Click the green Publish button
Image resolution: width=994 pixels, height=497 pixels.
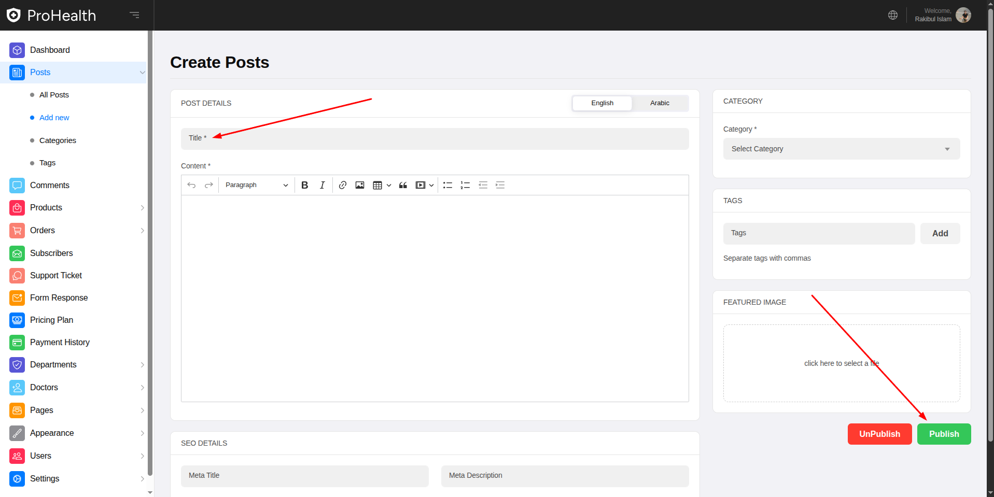[944, 434]
